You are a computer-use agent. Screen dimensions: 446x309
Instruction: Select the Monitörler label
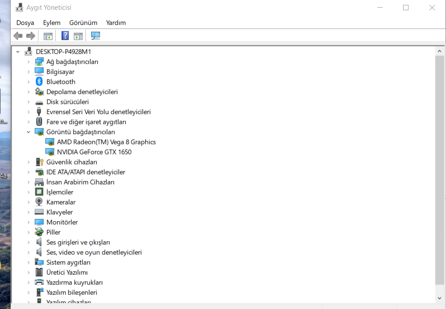(x=62, y=222)
